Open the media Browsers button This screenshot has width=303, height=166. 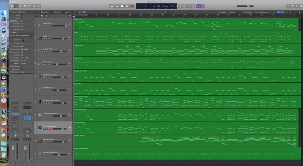coord(301,6)
